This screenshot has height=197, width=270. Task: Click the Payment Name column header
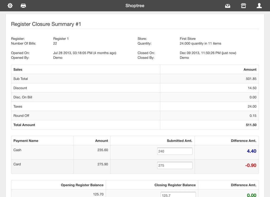[26, 141]
